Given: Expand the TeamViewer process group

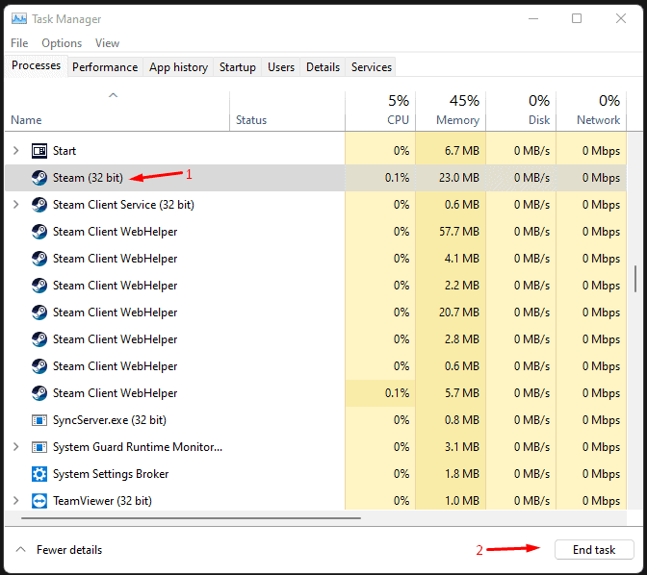Looking at the screenshot, I should point(15,501).
